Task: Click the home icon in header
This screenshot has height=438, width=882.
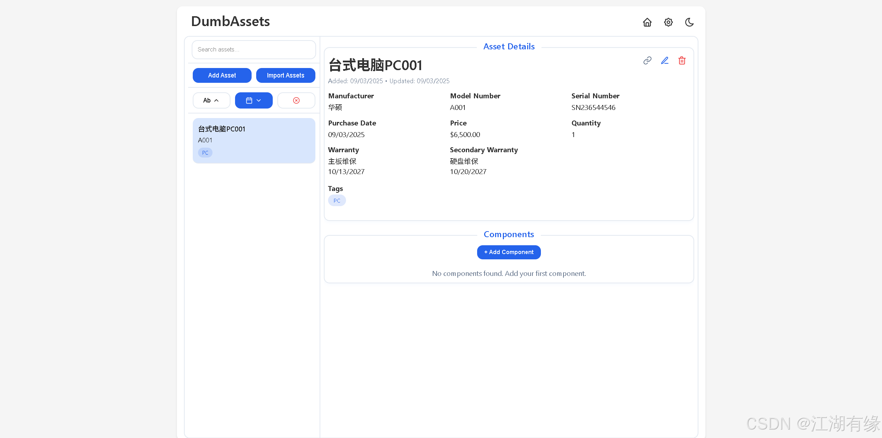Action: (647, 23)
